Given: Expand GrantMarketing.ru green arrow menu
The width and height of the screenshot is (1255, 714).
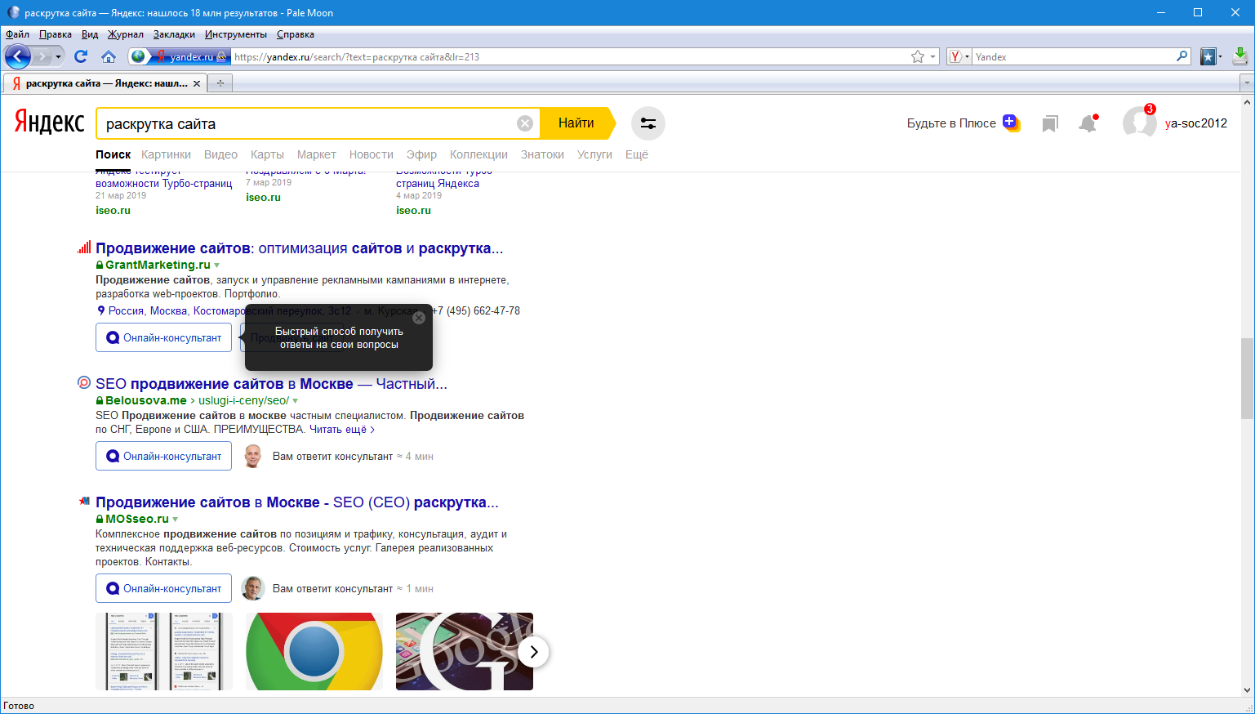Looking at the screenshot, I should [x=216, y=265].
